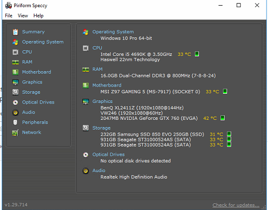Image resolution: width=268 pixels, height=210 pixels.
Task: Click Check for updates link
Action: pyautogui.click(x=236, y=205)
